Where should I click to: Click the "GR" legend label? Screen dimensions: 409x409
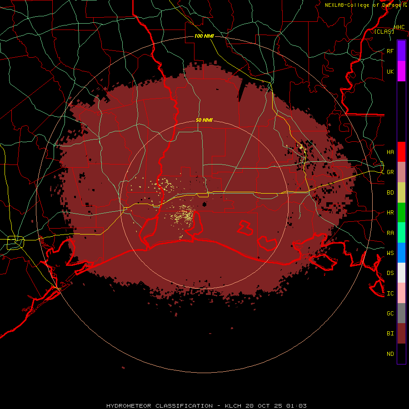click(x=390, y=172)
